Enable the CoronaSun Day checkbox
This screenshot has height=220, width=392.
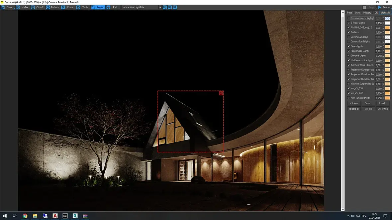(x=348, y=37)
